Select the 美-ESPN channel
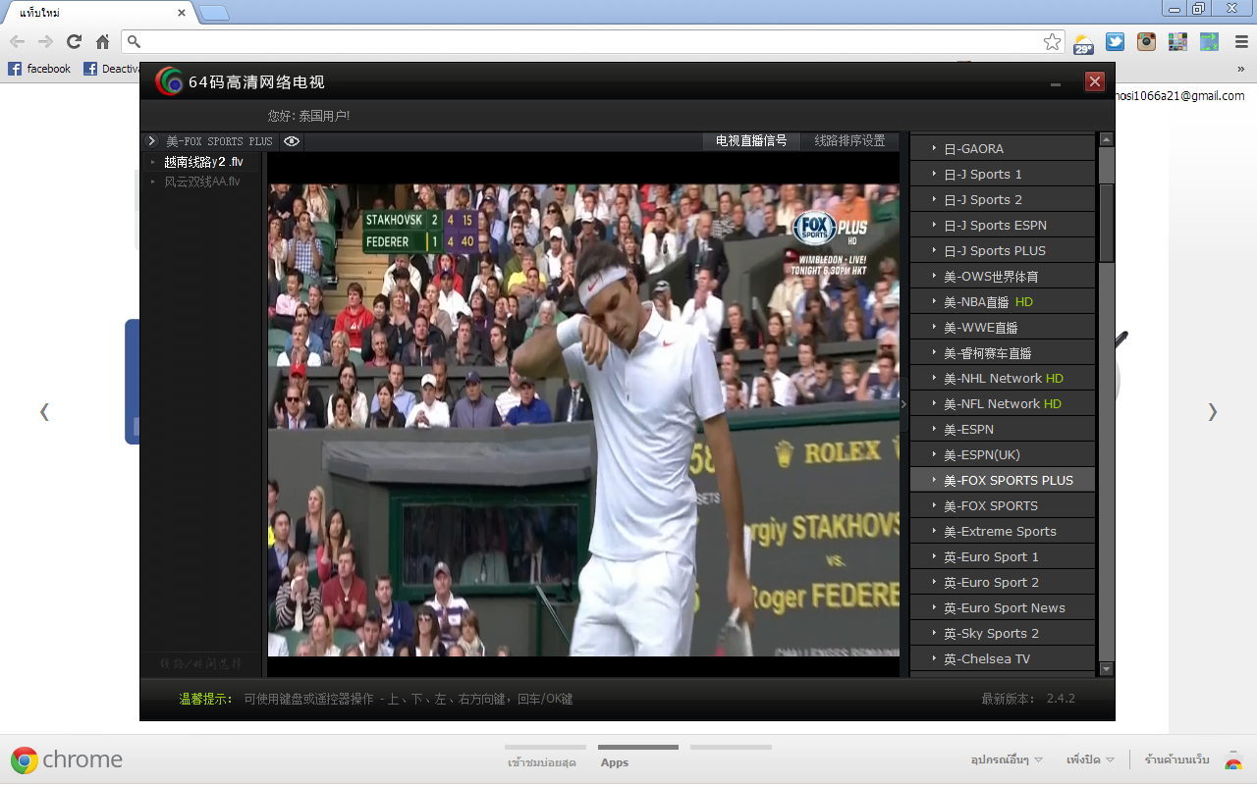The image size is (1257, 785). (x=1002, y=429)
